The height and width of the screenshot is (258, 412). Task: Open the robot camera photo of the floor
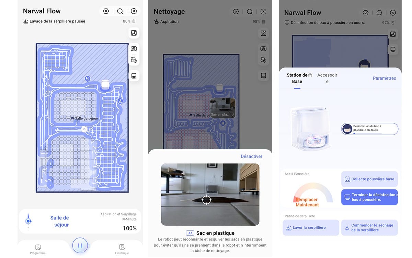tap(210, 194)
